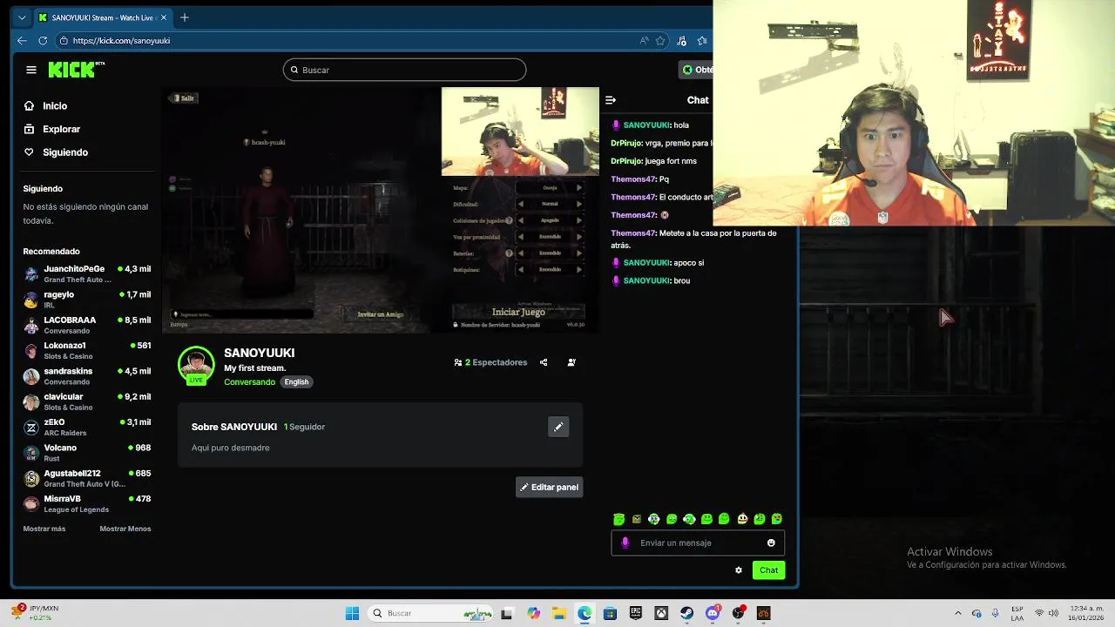Open the Kick hamburger menu
Screen dimensions: 1115x627
[31, 70]
